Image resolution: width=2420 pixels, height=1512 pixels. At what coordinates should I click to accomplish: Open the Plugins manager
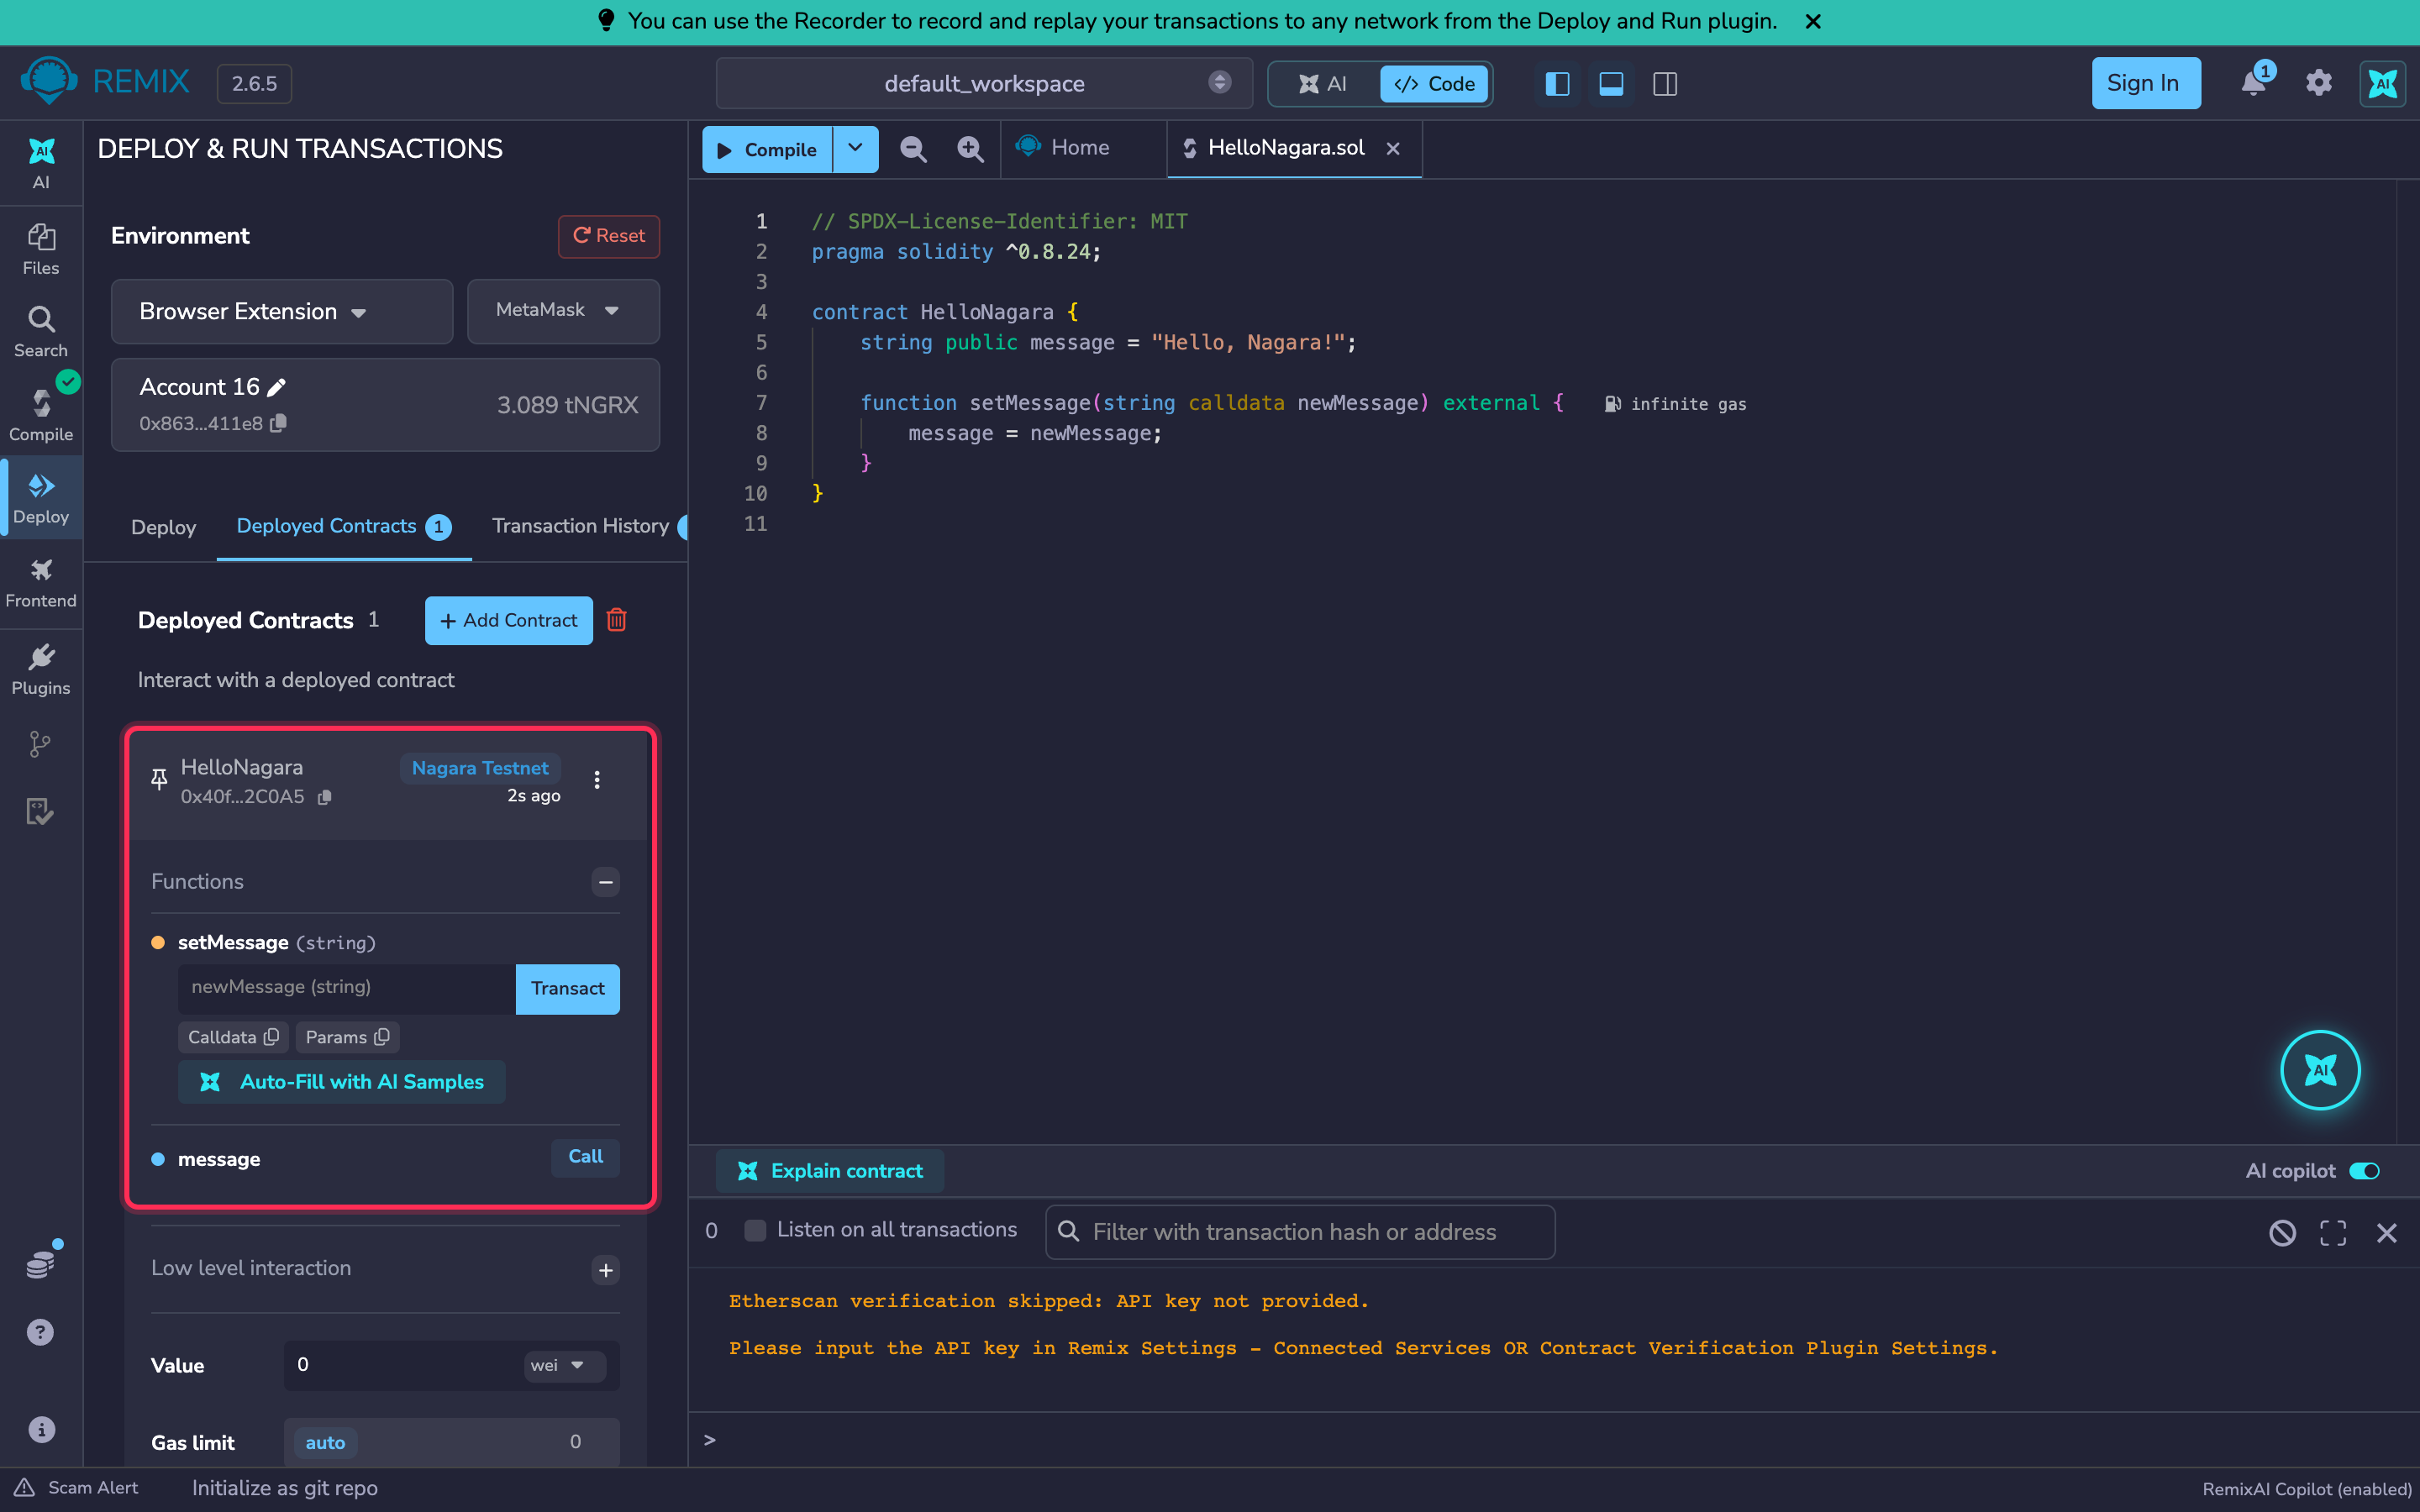pos(40,669)
